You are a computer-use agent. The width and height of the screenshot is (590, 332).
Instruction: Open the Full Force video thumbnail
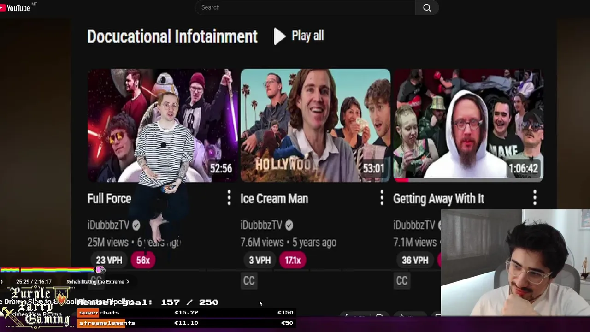coord(163,125)
